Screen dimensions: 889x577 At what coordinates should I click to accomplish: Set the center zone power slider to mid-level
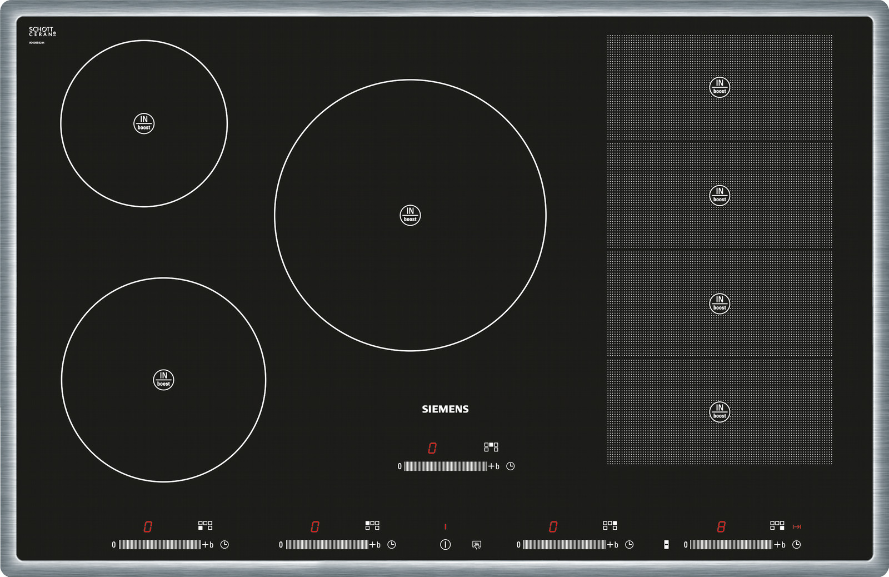click(445, 466)
